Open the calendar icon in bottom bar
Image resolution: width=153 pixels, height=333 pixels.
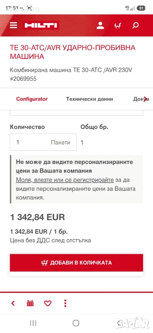30,303
